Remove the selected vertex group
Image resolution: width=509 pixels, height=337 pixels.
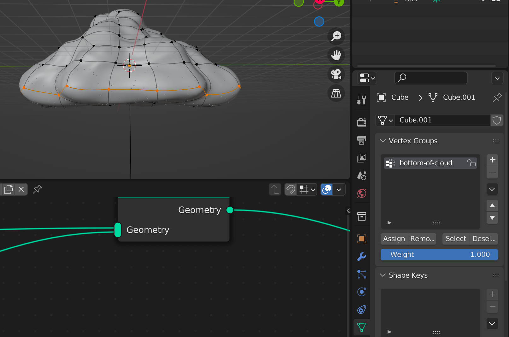click(x=492, y=172)
